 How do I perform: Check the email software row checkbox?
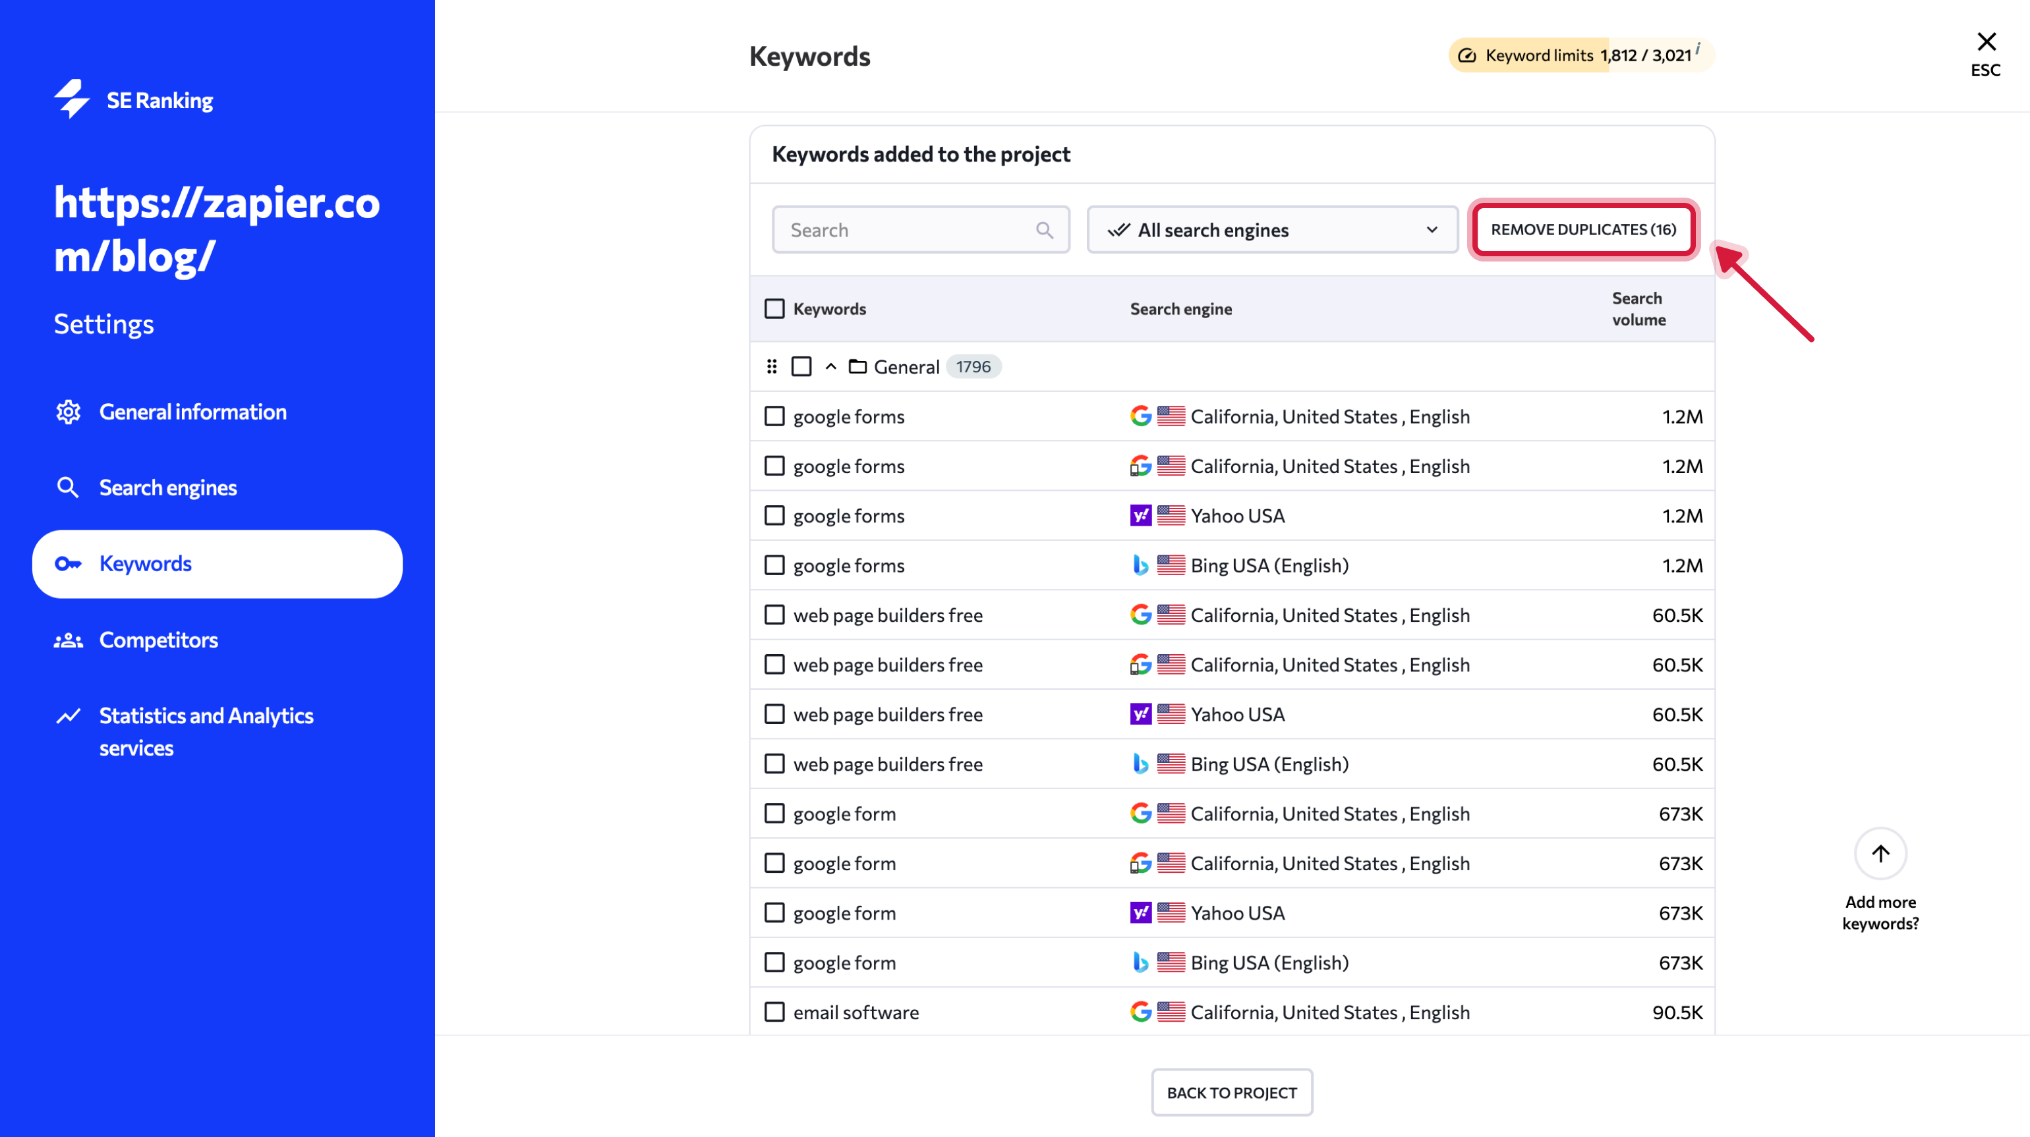pos(774,1011)
